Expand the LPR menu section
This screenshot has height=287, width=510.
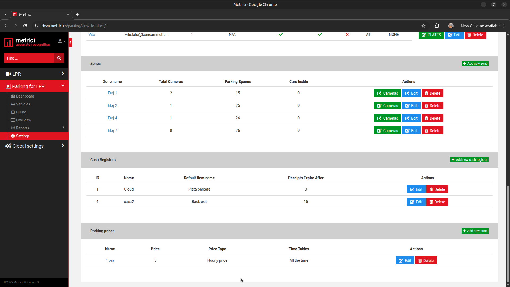[x=34, y=74]
